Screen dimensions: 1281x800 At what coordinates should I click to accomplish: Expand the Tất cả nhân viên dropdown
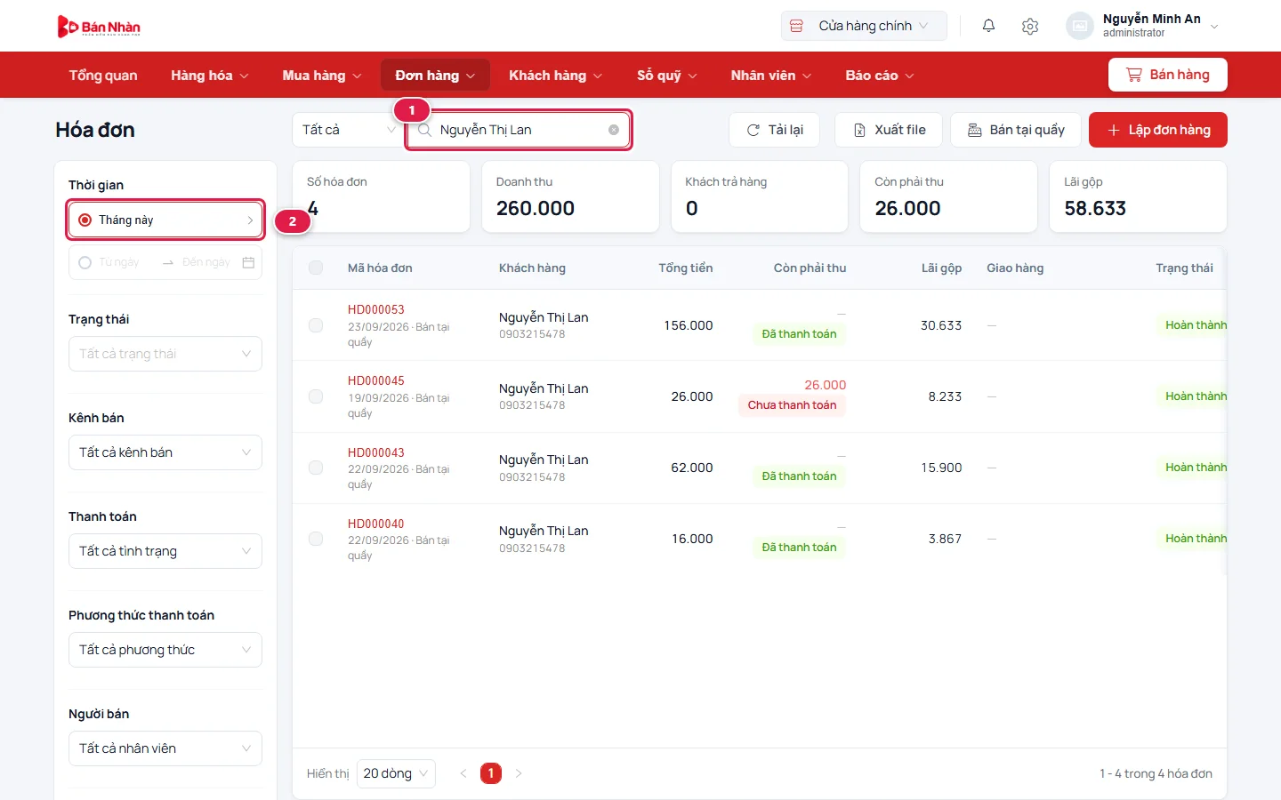coord(165,748)
